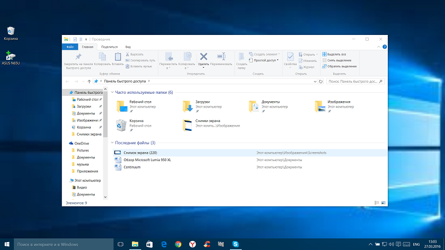The height and width of the screenshot is (250, 445).
Task: Select OneDrive in the navigation pane
Action: coord(82,143)
